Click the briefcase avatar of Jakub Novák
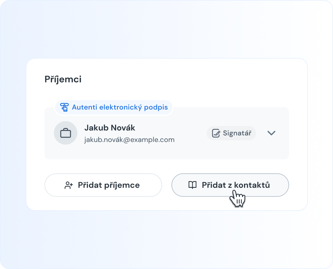 66,133
